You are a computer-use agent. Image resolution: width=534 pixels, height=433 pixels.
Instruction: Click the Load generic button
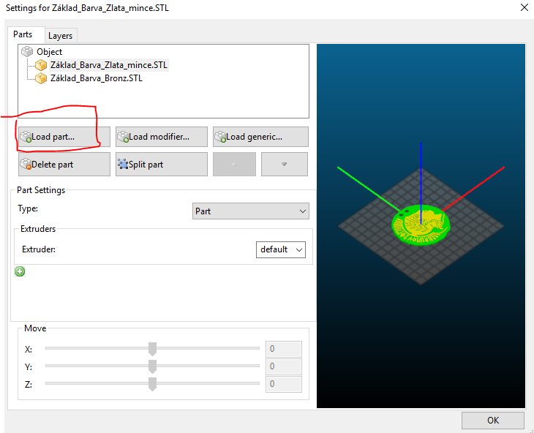[x=260, y=137]
